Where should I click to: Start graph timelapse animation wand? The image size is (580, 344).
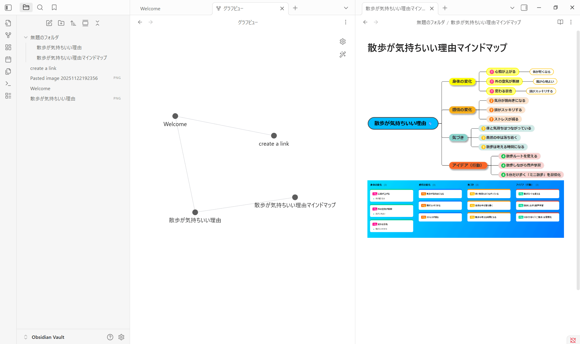(x=343, y=54)
